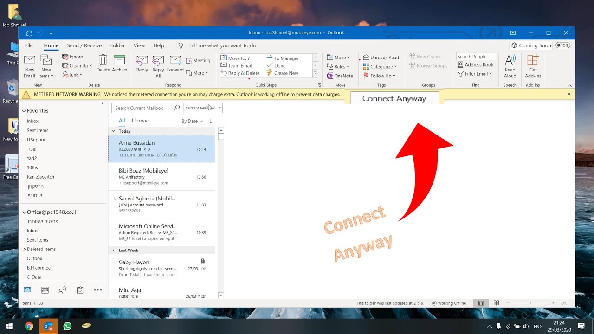Click the Search People field
594x334 pixels.
pos(476,57)
